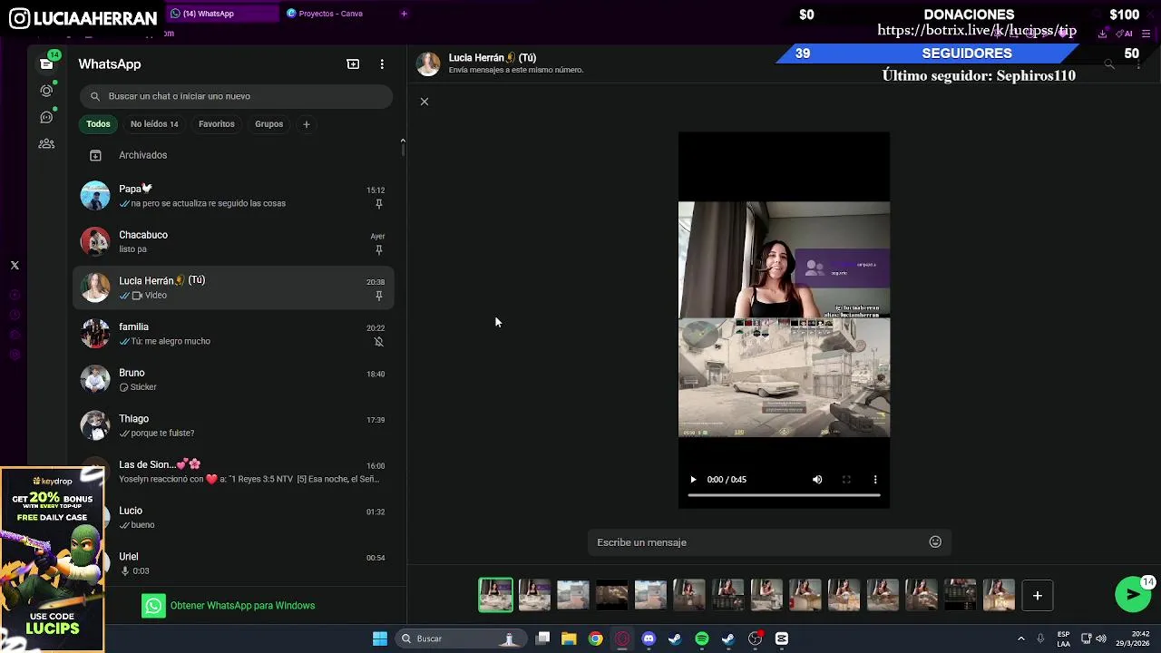Open Opera GX from the taskbar
1161x653 pixels.
pos(622,638)
